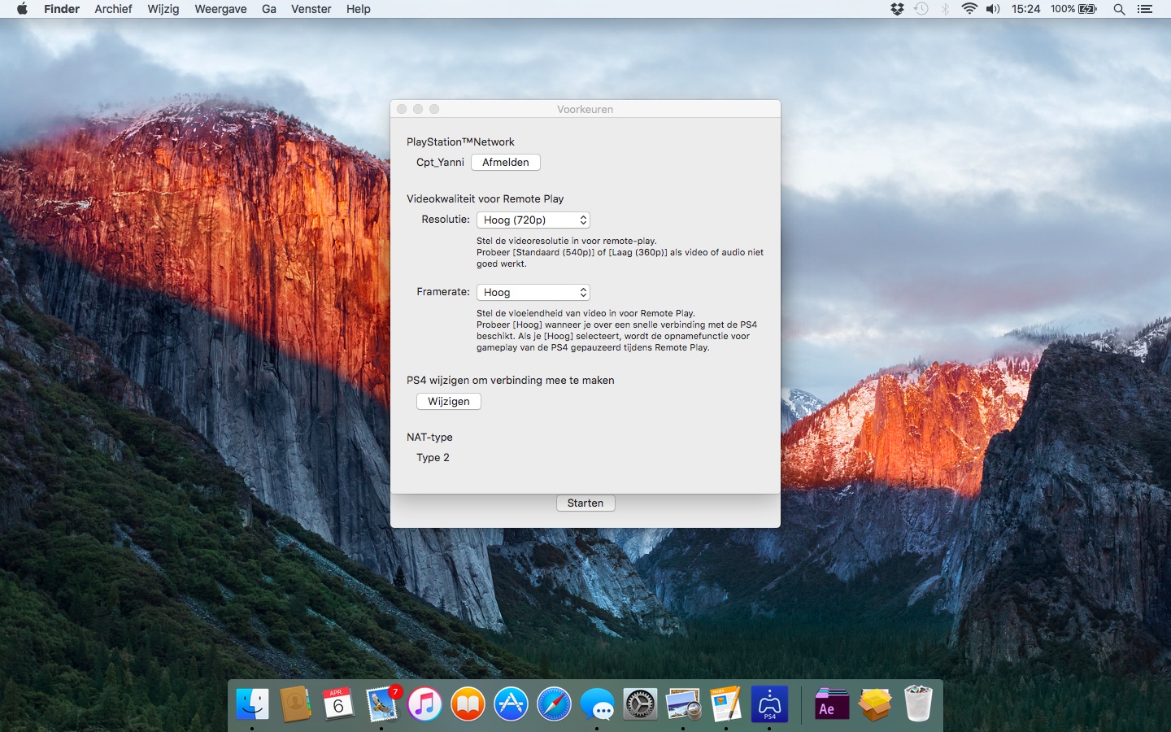Click the PS4 Remote Play dock icon
The width and height of the screenshot is (1171, 732).
coord(769,704)
